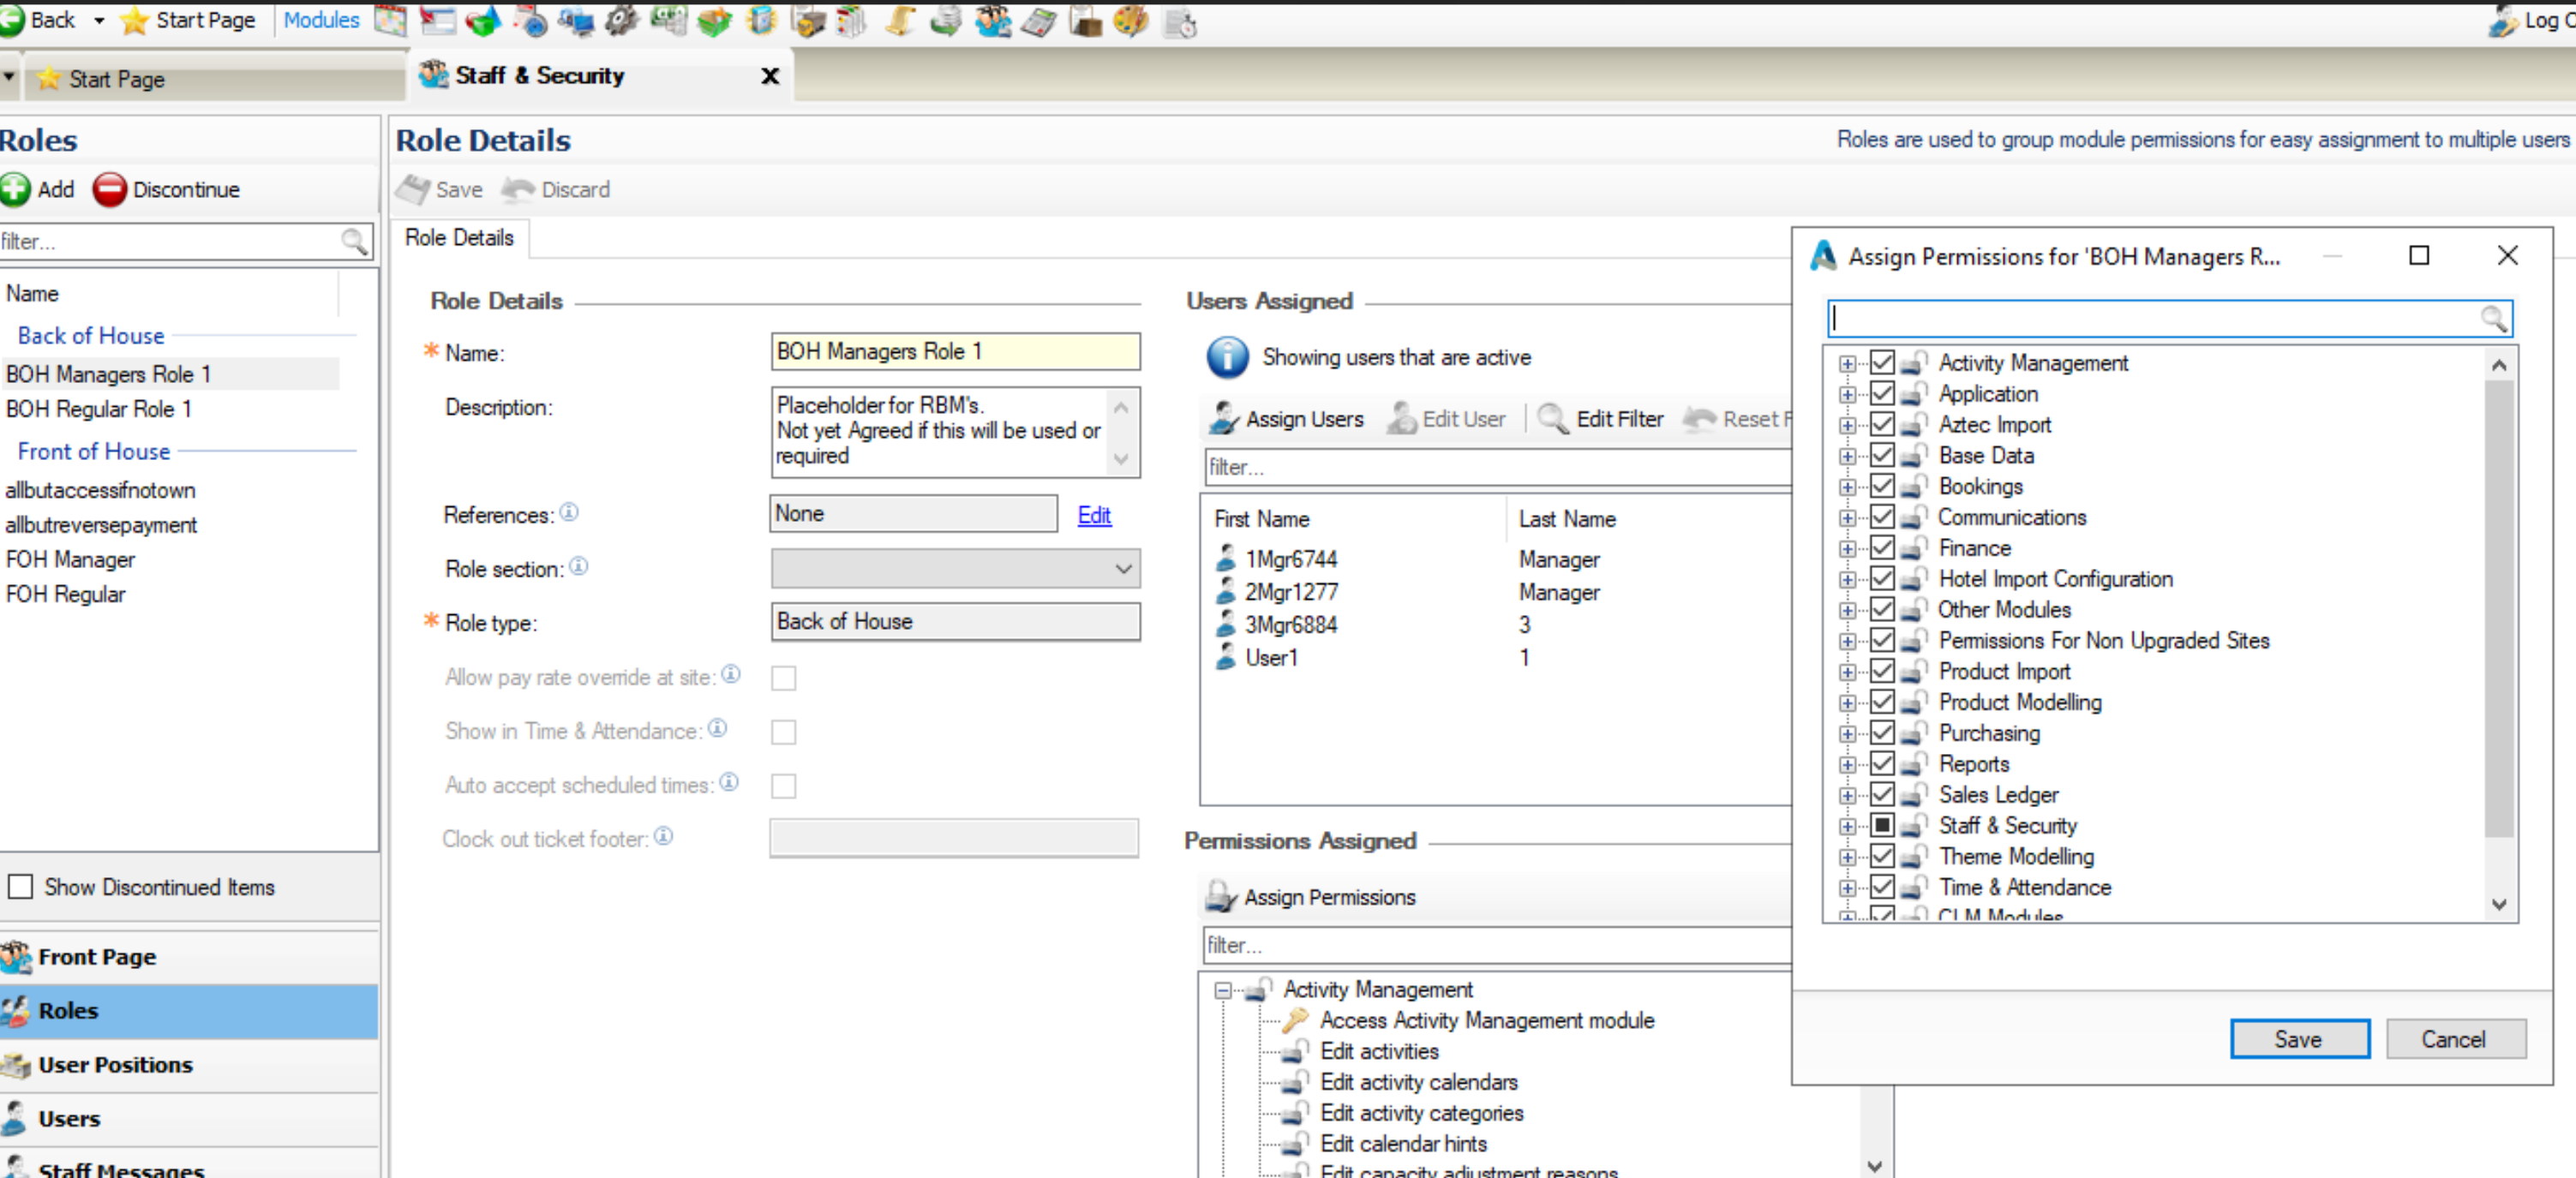
Task: Uncheck the Activity Management permission checkbox
Action: click(x=1882, y=362)
